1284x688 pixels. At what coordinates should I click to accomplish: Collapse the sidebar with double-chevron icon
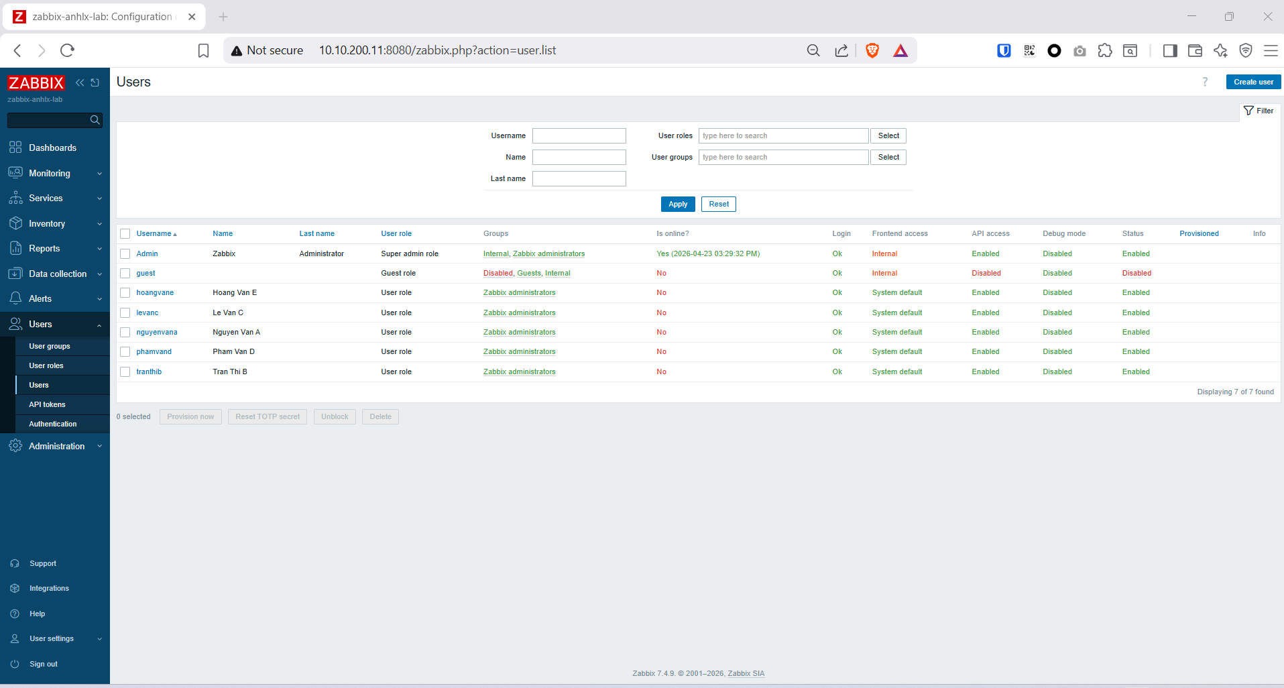pos(80,82)
